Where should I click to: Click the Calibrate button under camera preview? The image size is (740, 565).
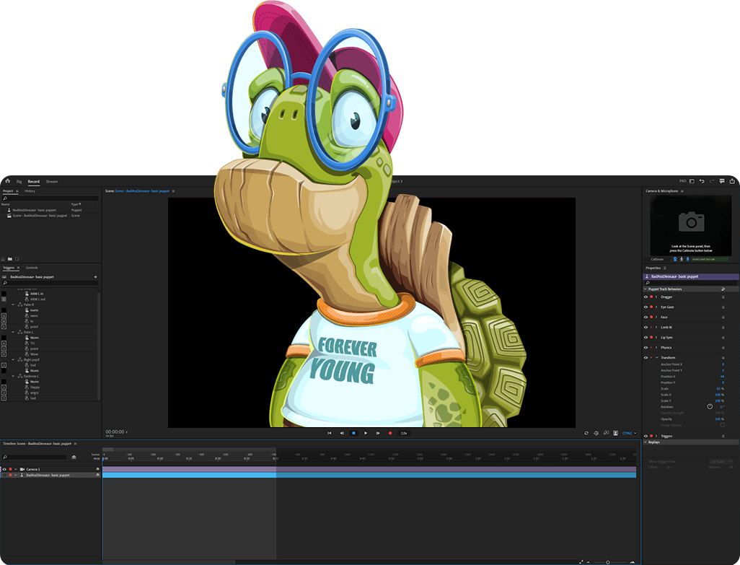657,259
